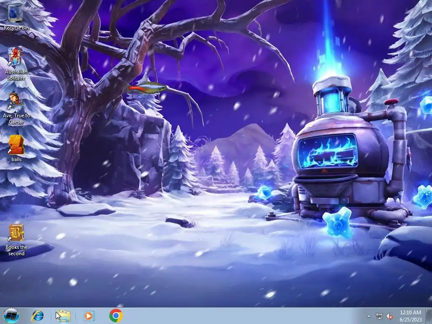Click the 'Books the second' label
Viewport: 432px width, 324px height.
(16, 250)
